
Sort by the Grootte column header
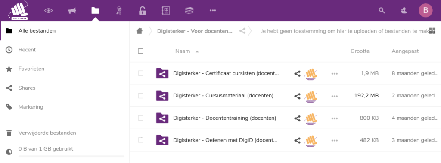click(x=360, y=51)
